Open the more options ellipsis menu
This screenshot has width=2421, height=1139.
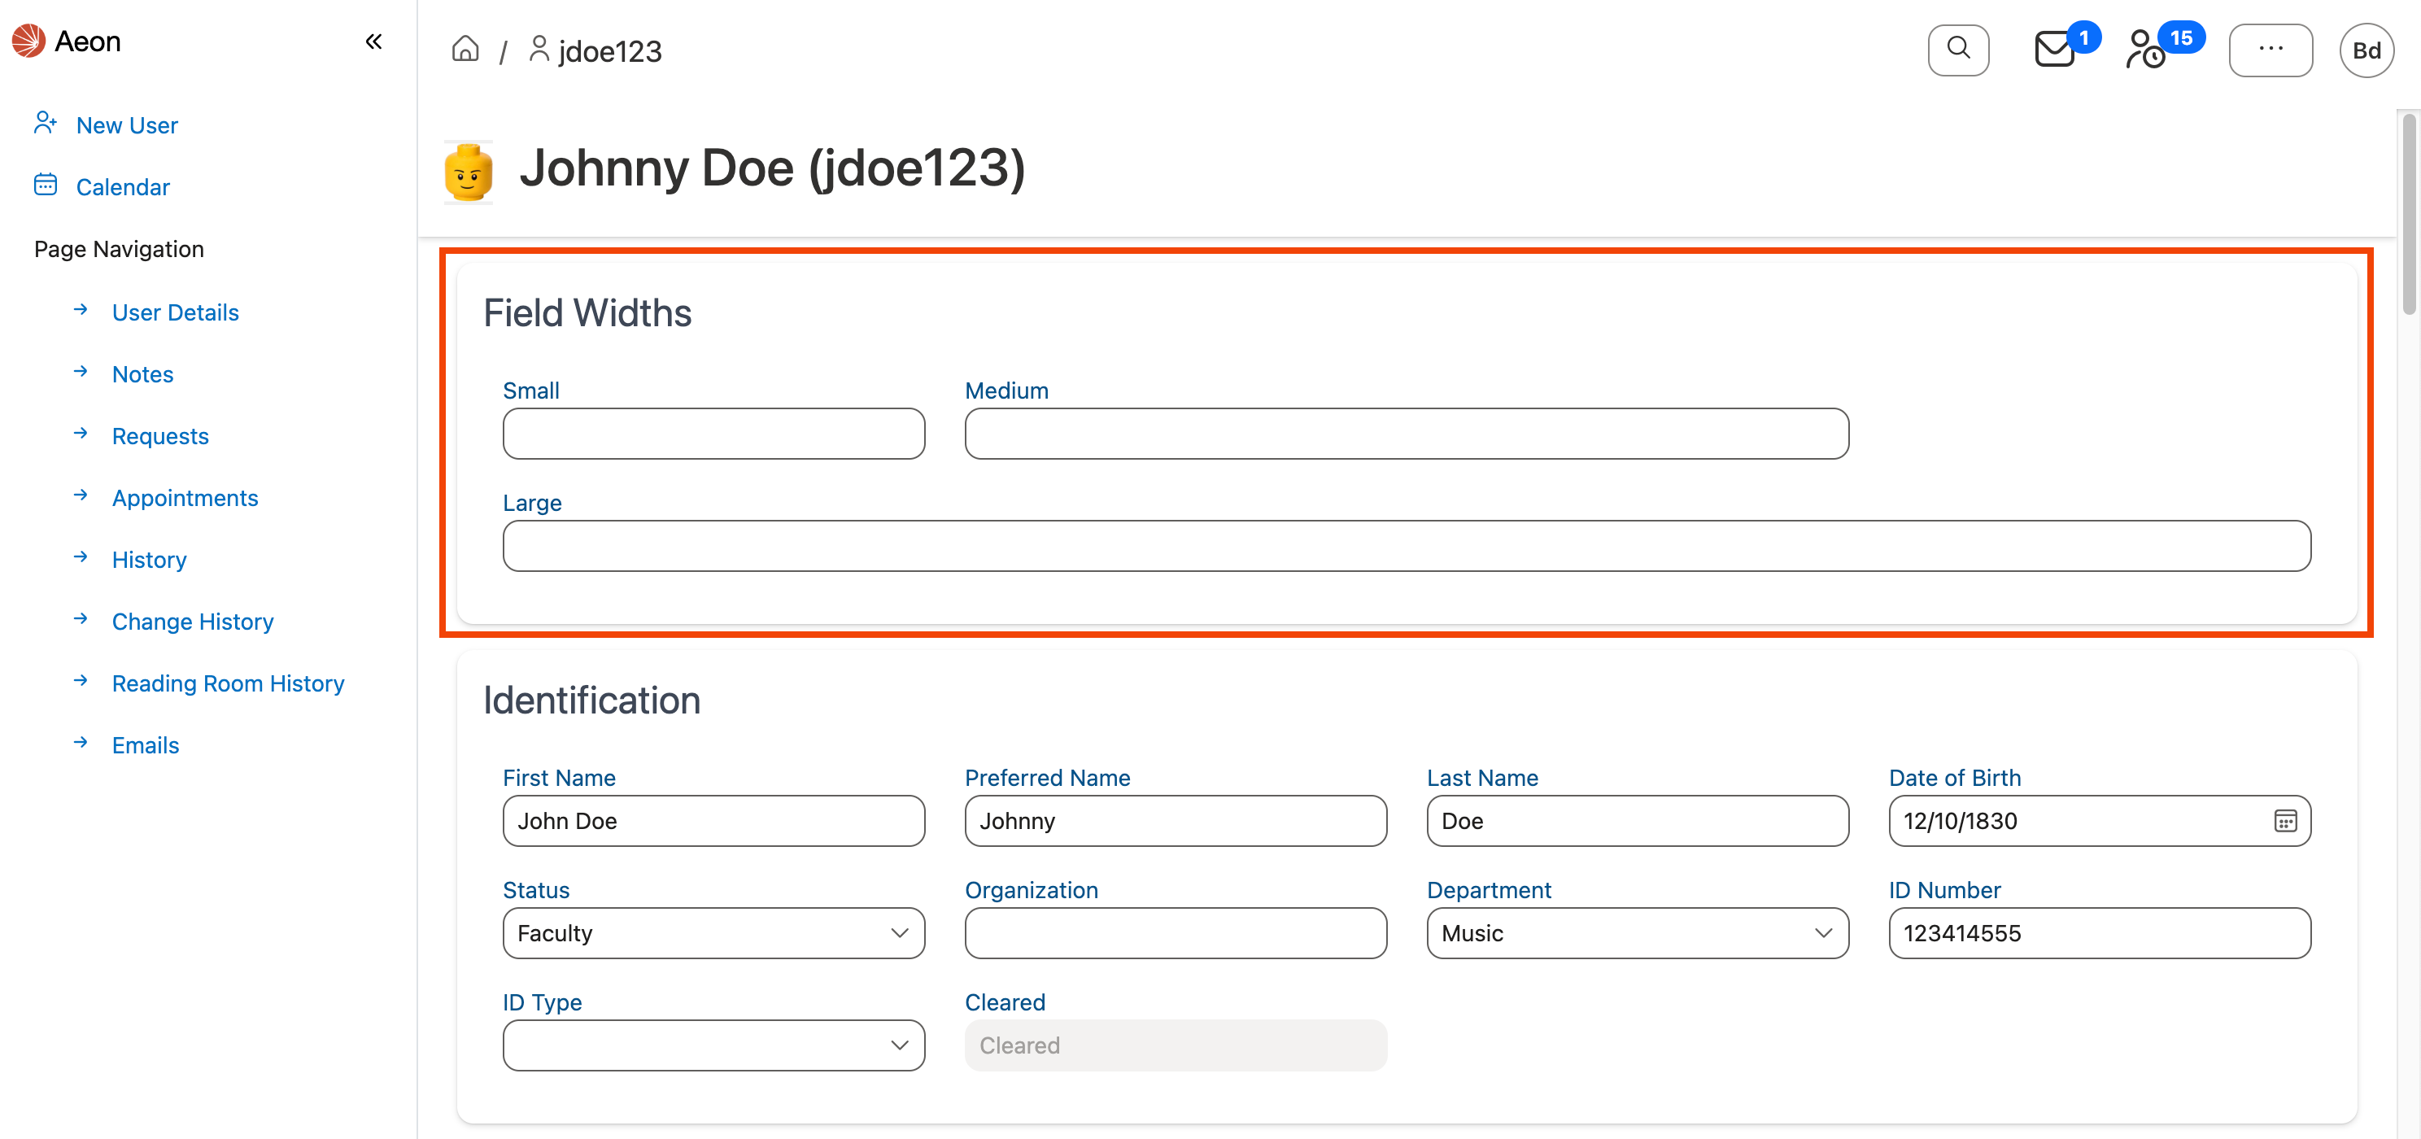(2271, 49)
